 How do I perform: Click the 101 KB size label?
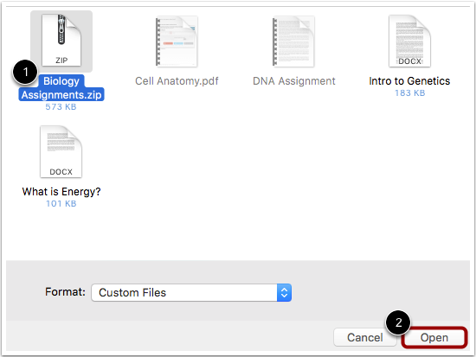click(61, 203)
